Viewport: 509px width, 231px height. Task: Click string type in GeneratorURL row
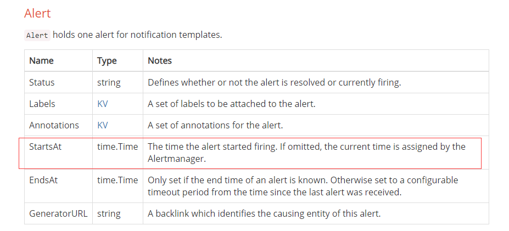tap(109, 213)
